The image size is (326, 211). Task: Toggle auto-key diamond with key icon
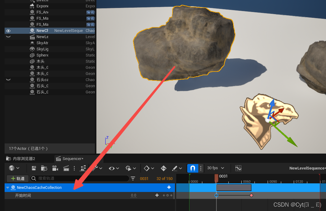pos(164,168)
